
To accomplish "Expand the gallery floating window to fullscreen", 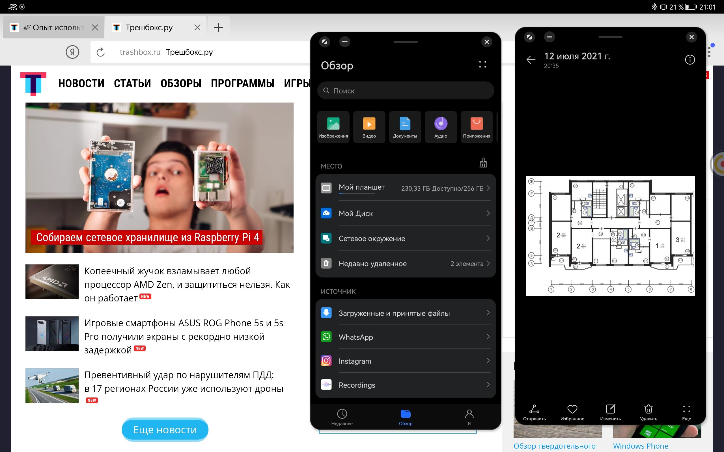I will tap(529, 37).
